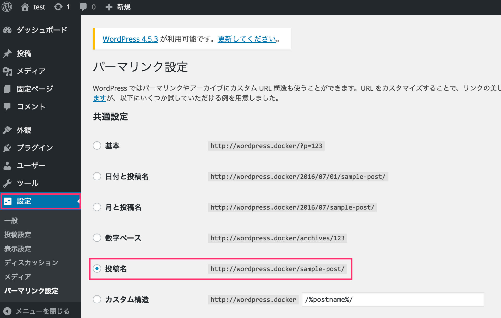Click 新規 in the admin bar
The width and height of the screenshot is (501, 318).
tap(124, 7)
